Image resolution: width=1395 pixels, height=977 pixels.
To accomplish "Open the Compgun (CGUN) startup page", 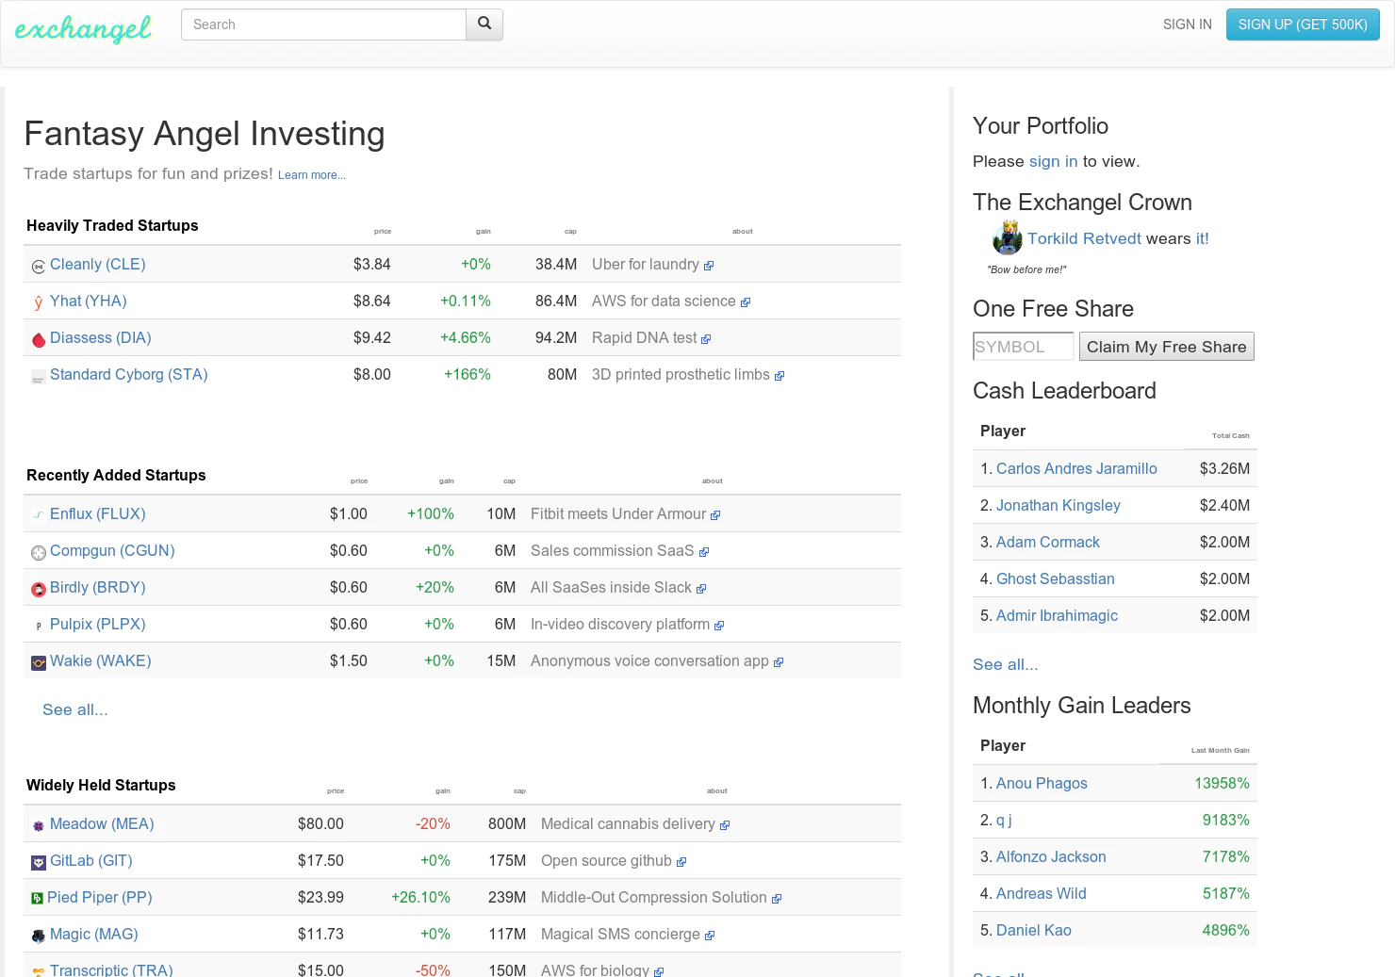I will 112,551.
